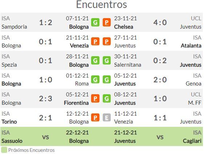Screen dimensions: 204x154
Task: Click the Chelsea team name
Action: [123, 27]
